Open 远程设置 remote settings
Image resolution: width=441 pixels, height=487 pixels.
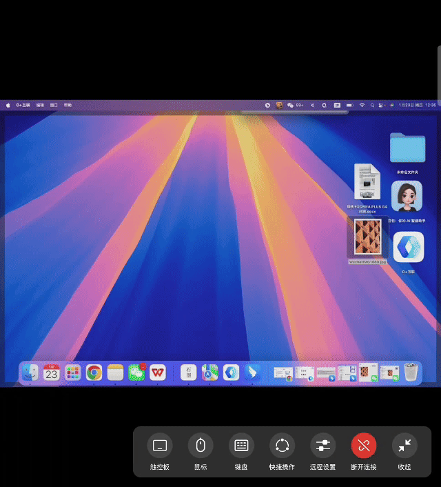(322, 446)
